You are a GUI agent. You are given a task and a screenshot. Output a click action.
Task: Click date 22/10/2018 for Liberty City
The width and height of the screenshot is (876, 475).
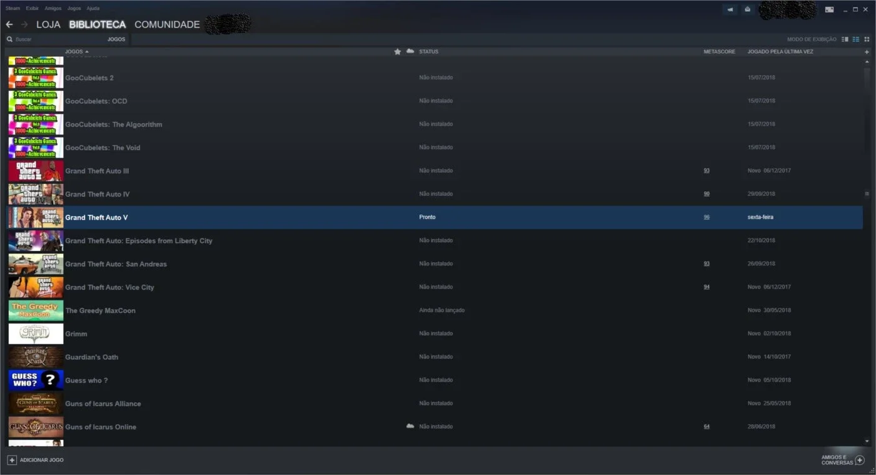coord(761,240)
